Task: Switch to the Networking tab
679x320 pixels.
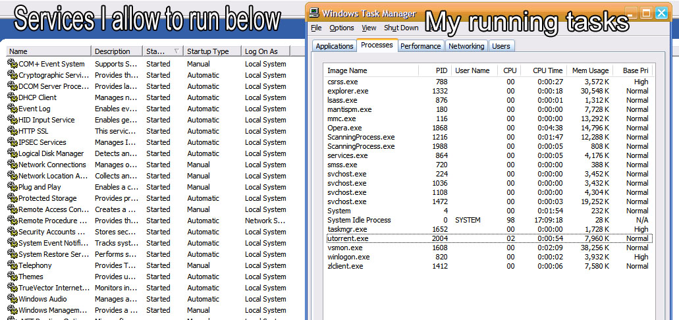Action: [x=466, y=46]
